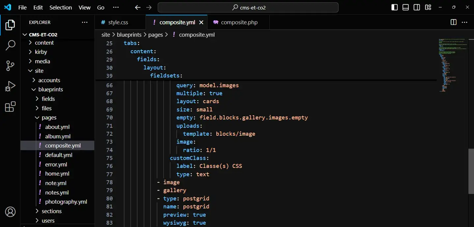Open home.yml in the explorer
The height and width of the screenshot is (227, 474).
click(x=58, y=174)
